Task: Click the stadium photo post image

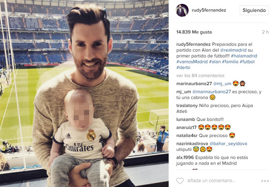Action: coord(84,93)
